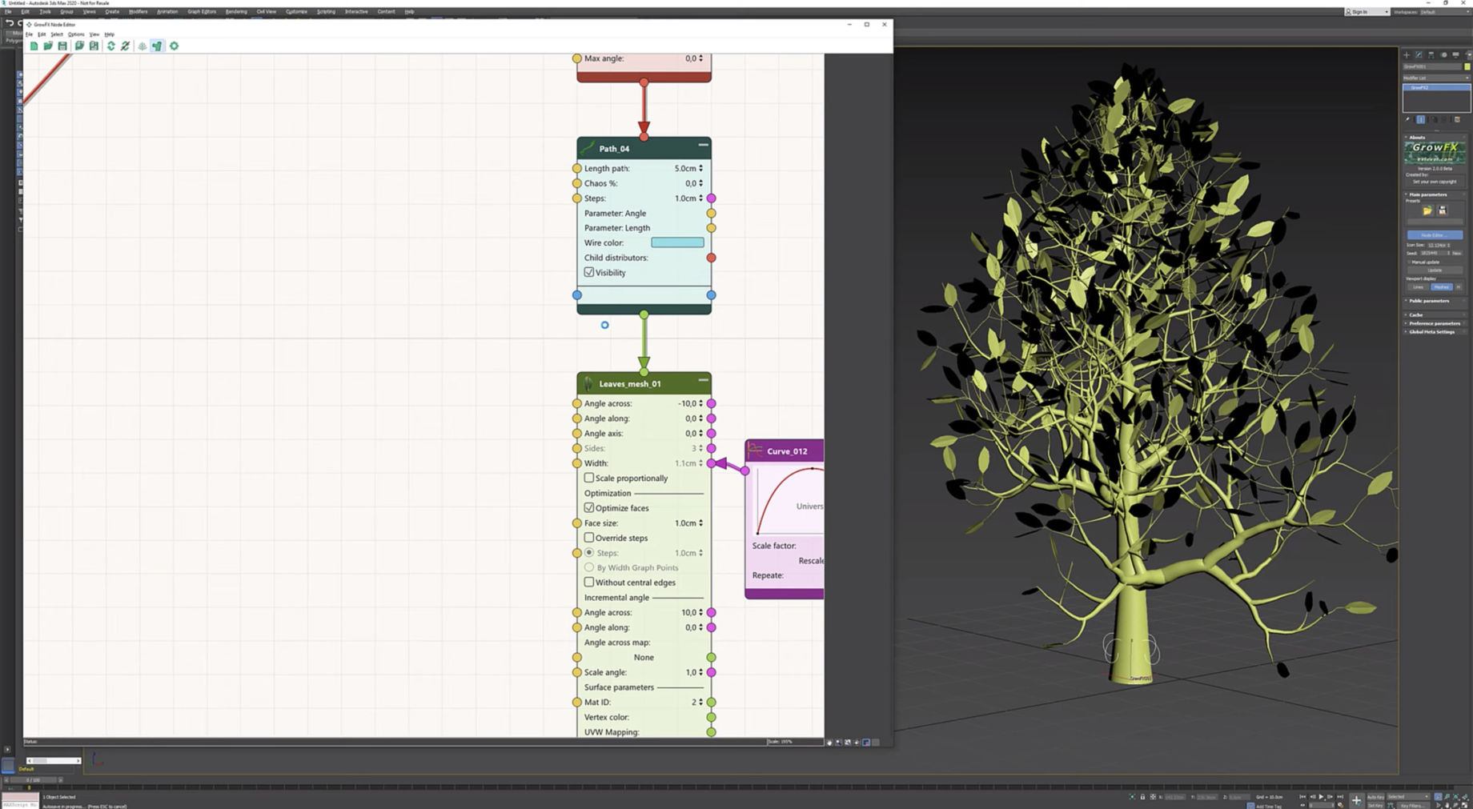This screenshot has height=809, width=1473.
Task: Click the Save icon in node editor toolbar
Action: click(x=62, y=46)
